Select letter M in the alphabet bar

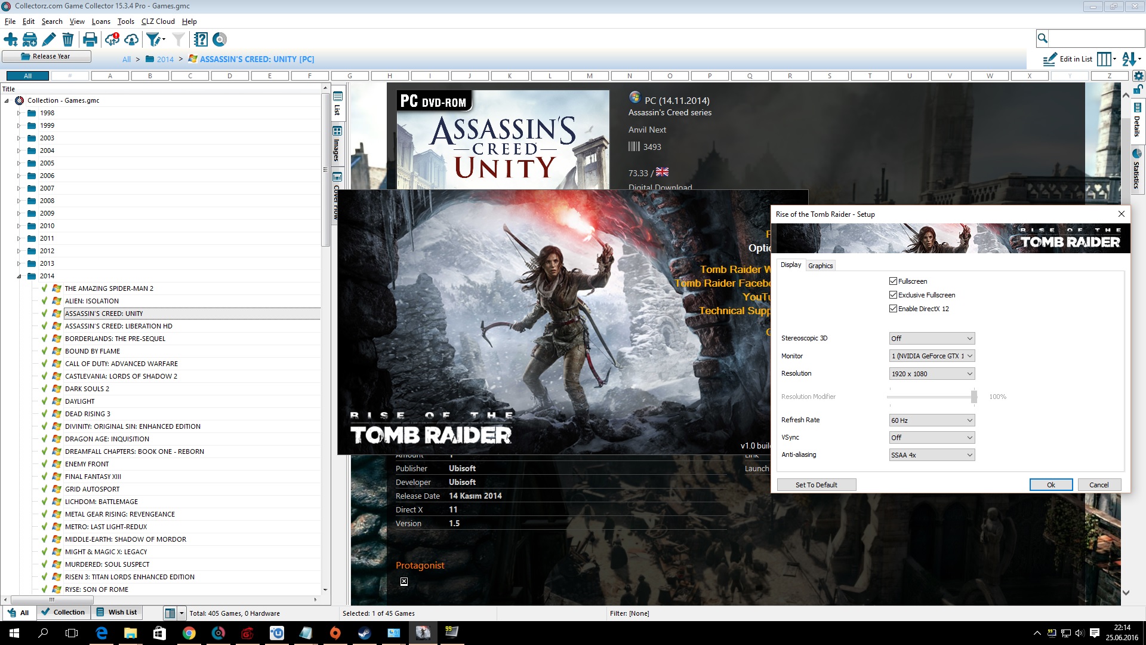click(590, 76)
